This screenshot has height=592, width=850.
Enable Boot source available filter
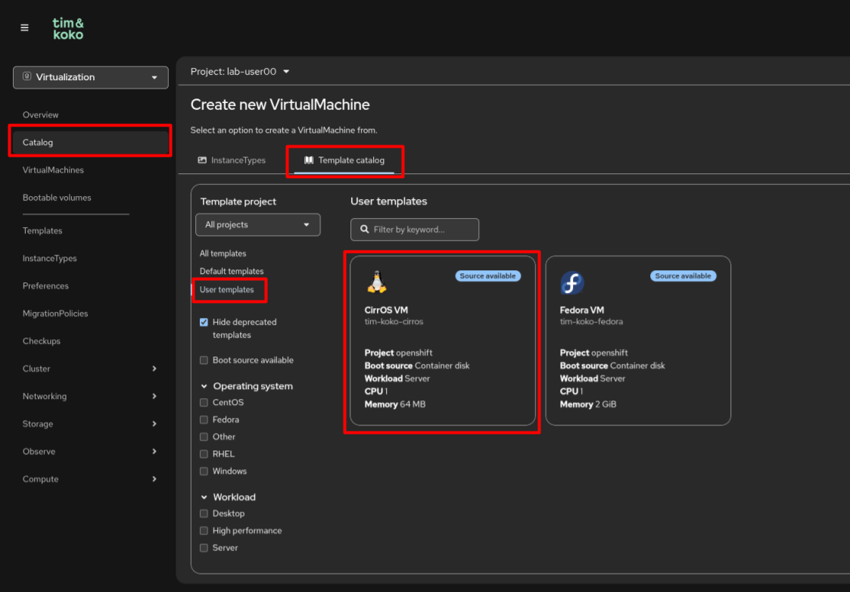pyautogui.click(x=204, y=360)
